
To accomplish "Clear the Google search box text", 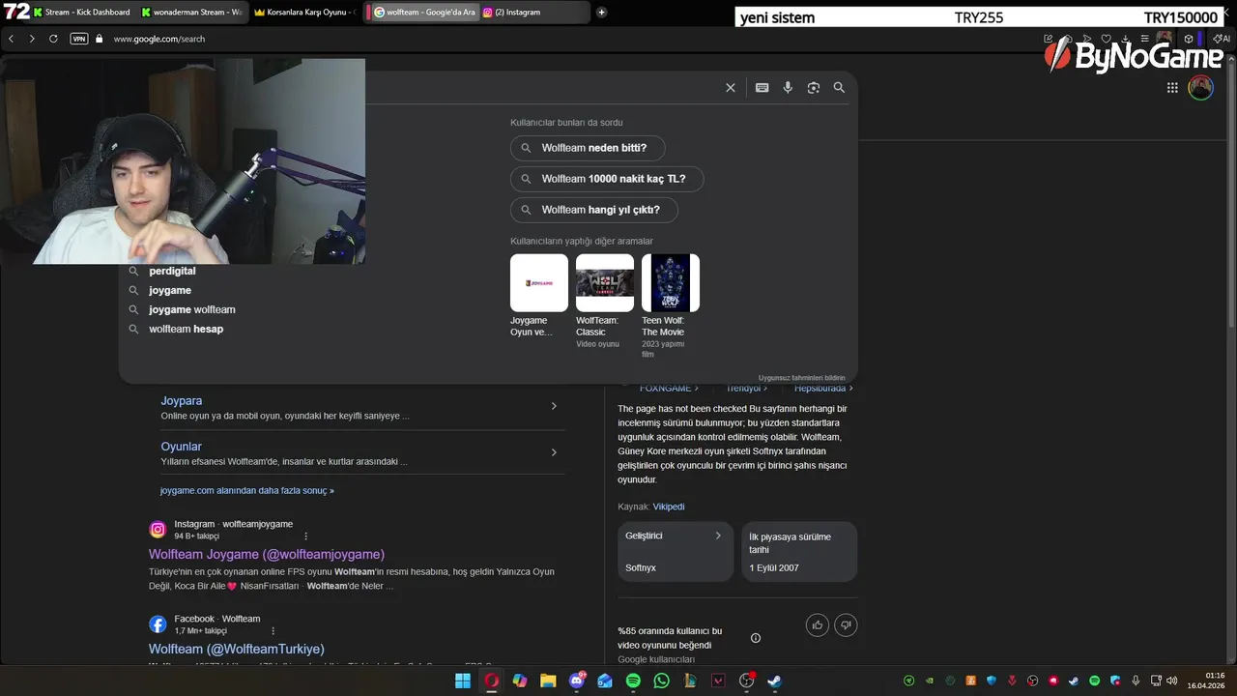I will click(x=731, y=88).
